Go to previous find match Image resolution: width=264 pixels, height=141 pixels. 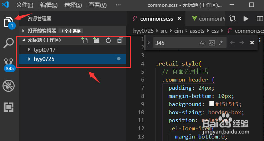pyautogui.click(x=232, y=43)
